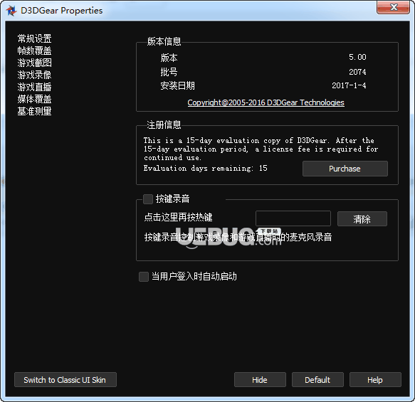415x402 pixels.
Task: Open the 常规设置 settings section
Action: (34, 38)
